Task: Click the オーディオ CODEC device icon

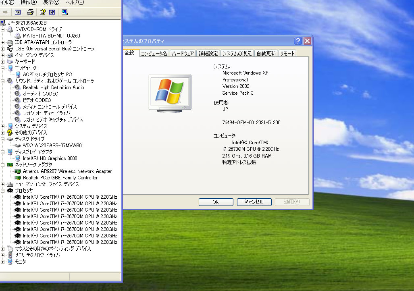Action: coord(18,94)
